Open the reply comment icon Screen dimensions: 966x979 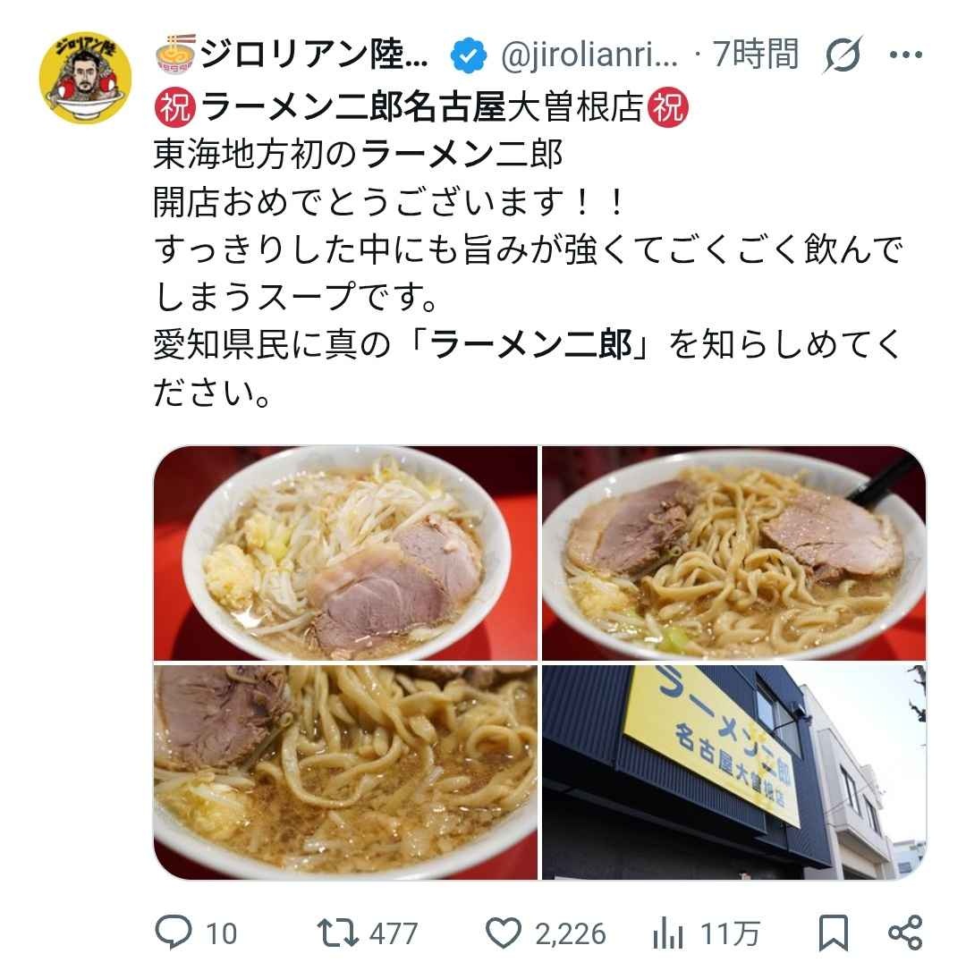pos(173,933)
